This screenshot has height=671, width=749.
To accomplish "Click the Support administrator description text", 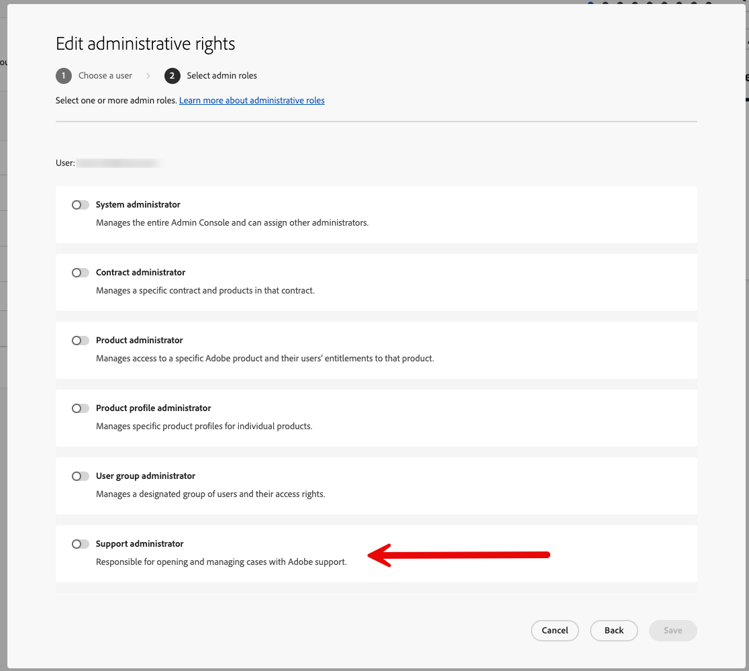I will [x=221, y=562].
